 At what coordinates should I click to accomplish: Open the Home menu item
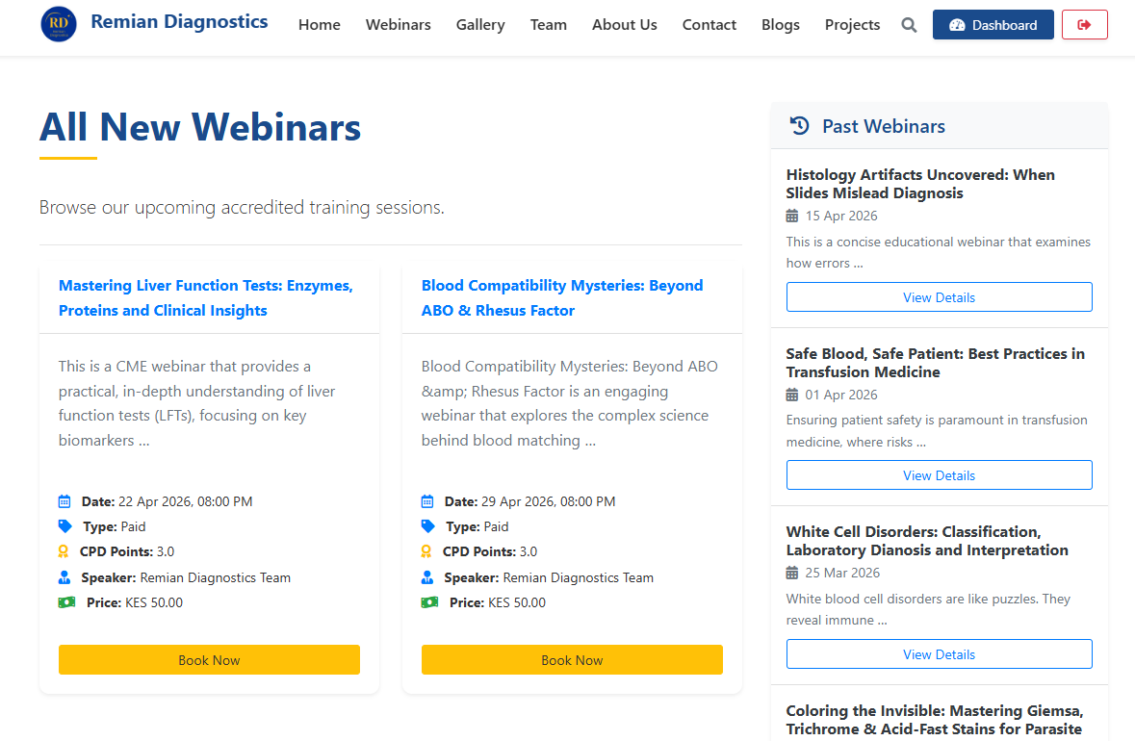coord(320,25)
